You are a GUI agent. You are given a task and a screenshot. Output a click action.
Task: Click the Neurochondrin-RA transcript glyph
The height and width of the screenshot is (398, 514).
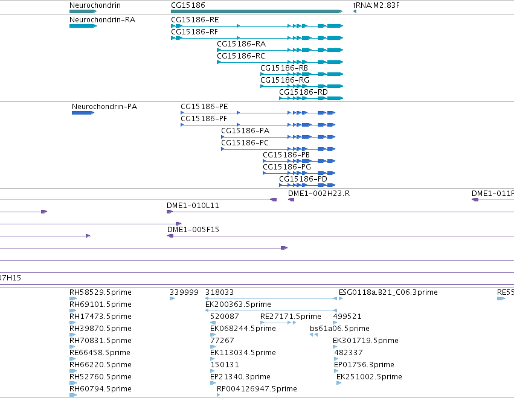pos(83,26)
